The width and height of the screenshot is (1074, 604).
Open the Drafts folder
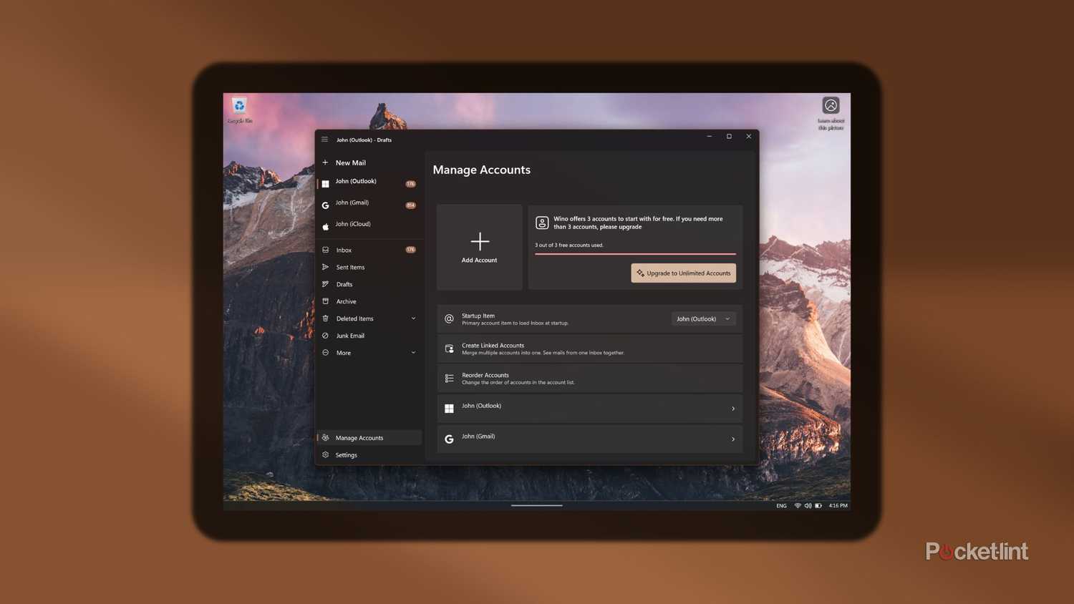click(369, 284)
